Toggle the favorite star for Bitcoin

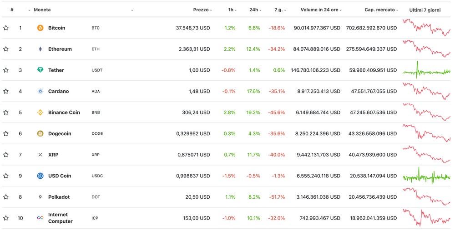(6, 28)
